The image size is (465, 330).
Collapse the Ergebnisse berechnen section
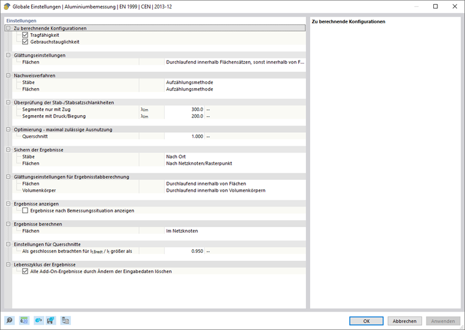pyautogui.click(x=9, y=223)
